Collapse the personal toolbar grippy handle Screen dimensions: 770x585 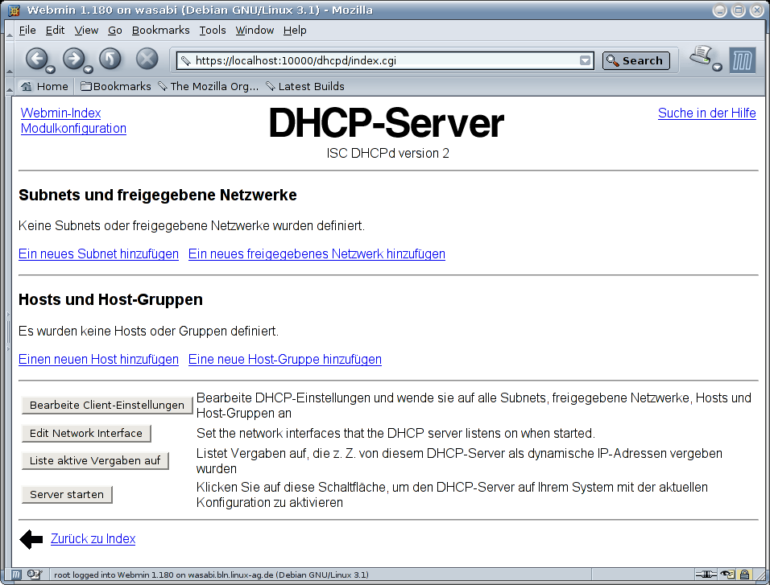[9, 86]
